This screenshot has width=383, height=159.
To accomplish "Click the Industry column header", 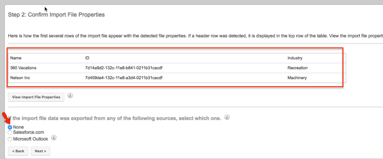I will 295,58.
